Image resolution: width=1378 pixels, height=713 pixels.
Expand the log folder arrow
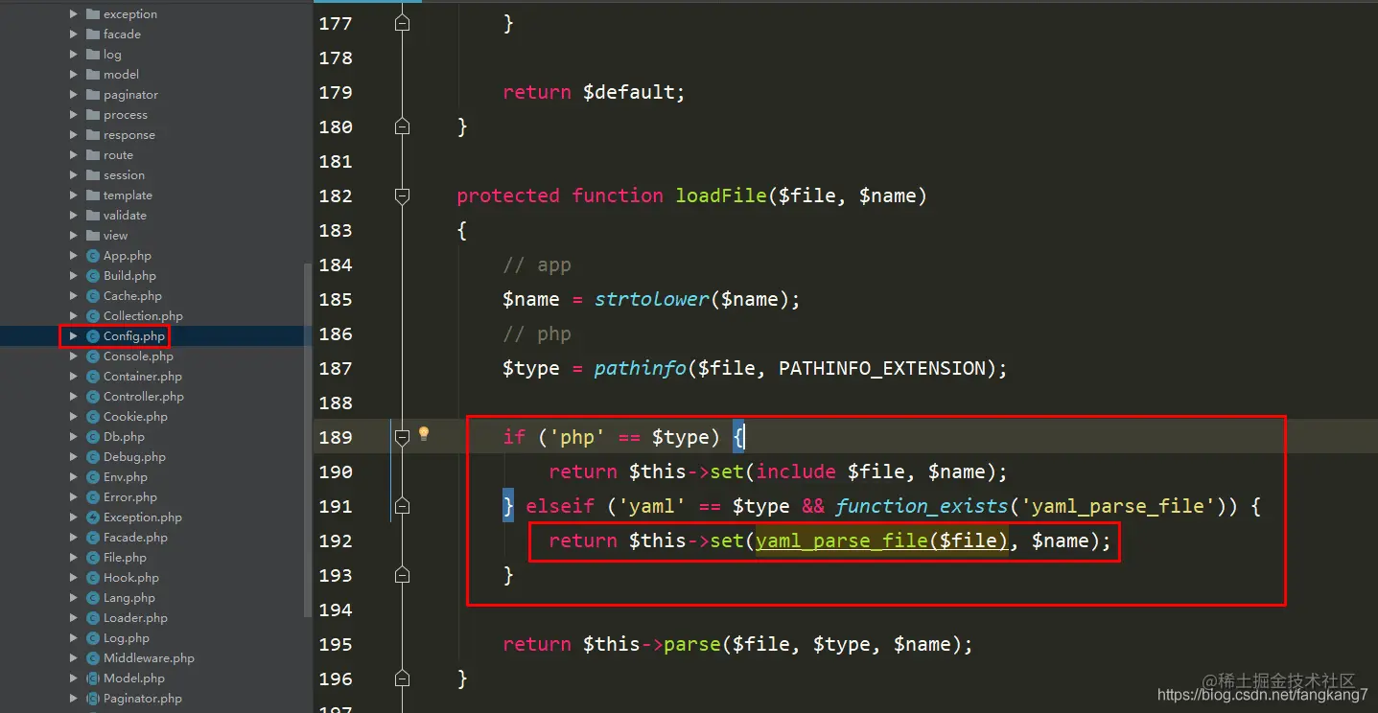[74, 55]
